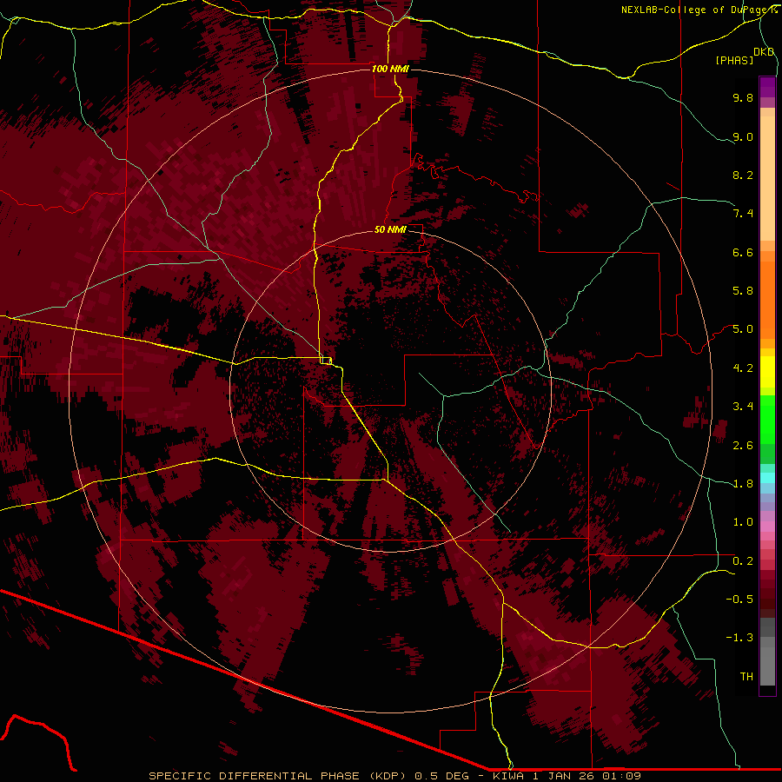Viewport: 782px width, 782px height.
Task: Click the pink segment of the color scale
Action: tap(767, 527)
